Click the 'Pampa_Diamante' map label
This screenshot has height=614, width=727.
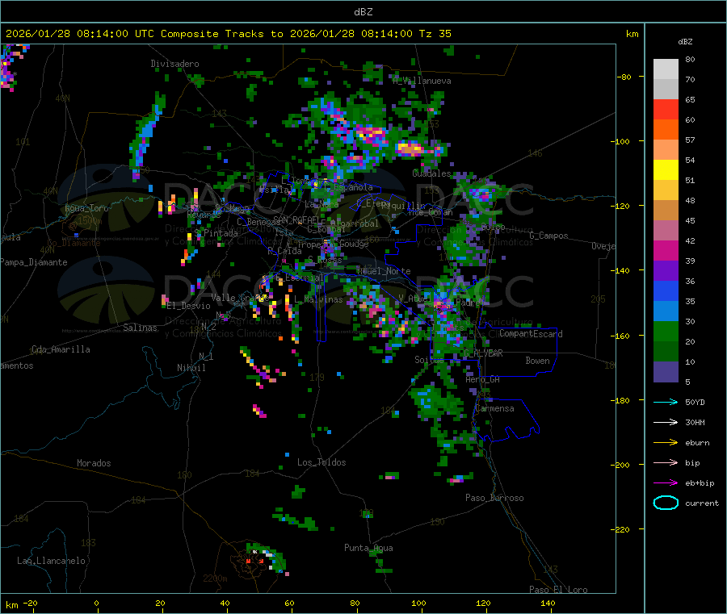[34, 262]
